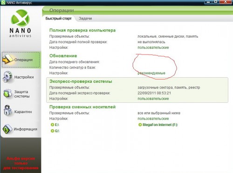Click green arrow icon next to E:\ drive
Image resolution: width=233 pixels, height=173 pixels.
click(x=53, y=125)
